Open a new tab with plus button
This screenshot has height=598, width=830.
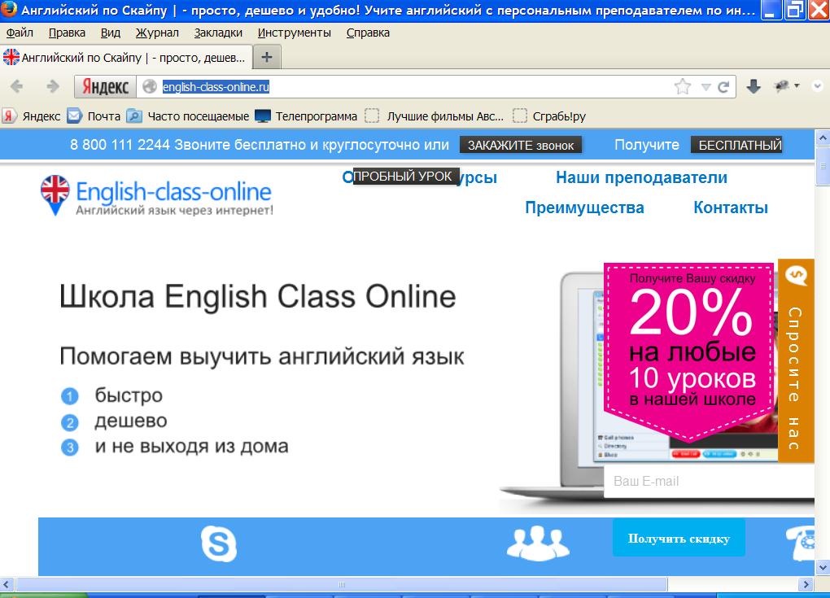point(267,57)
